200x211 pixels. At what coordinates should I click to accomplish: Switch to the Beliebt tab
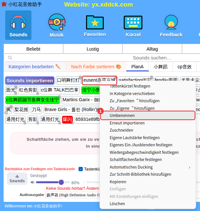click(33, 49)
